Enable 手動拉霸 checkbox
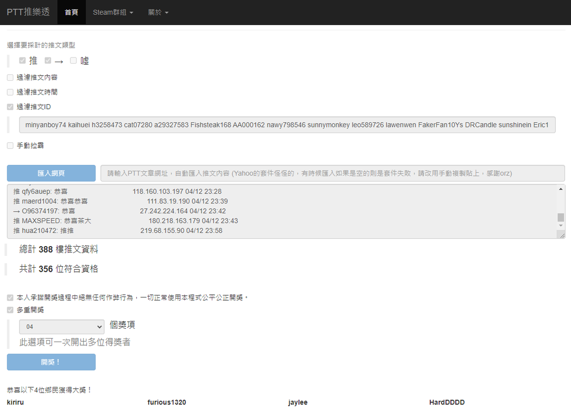 pyautogui.click(x=10, y=145)
